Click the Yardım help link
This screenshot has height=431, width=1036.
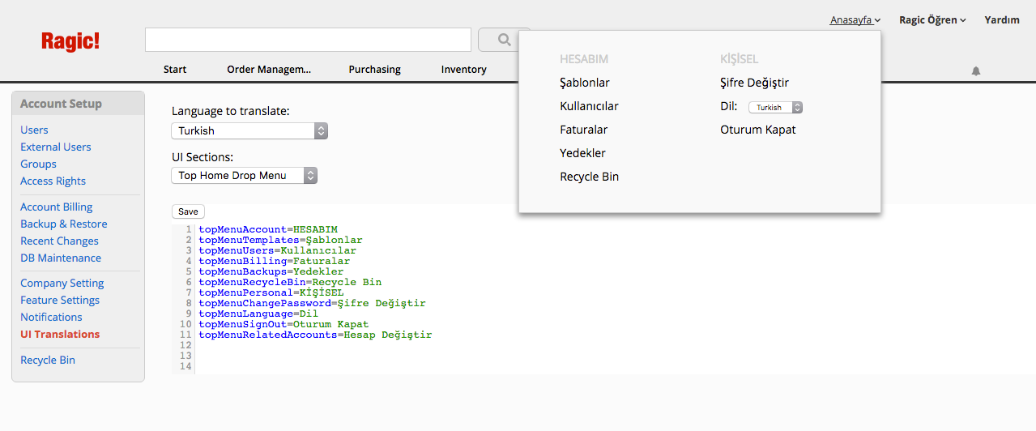click(1002, 20)
